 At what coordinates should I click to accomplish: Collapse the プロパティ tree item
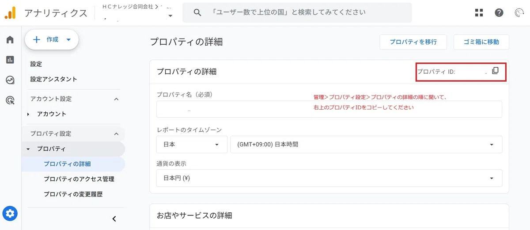(x=29, y=149)
